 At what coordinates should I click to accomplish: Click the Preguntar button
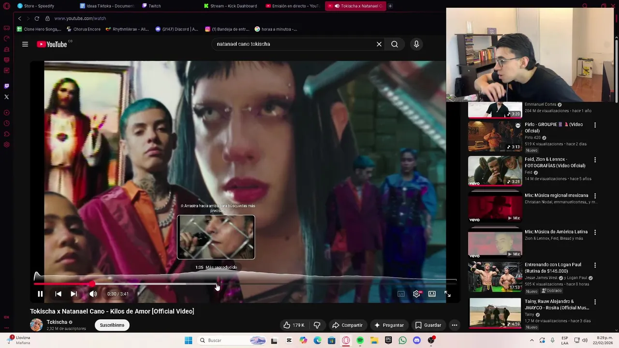coord(389,325)
